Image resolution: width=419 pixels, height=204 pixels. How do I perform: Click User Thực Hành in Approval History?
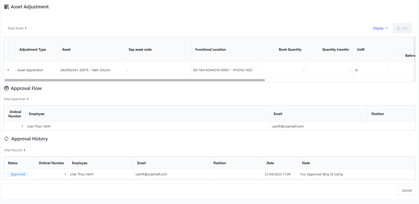coord(82,174)
